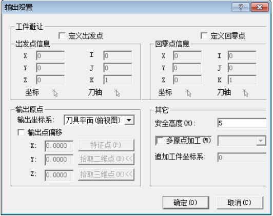Click the 追加工件坐标系 input field
Screen dimensions: 273x216
242,158
